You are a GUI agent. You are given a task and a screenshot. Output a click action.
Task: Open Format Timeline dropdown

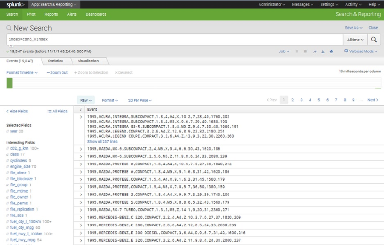click(22, 73)
